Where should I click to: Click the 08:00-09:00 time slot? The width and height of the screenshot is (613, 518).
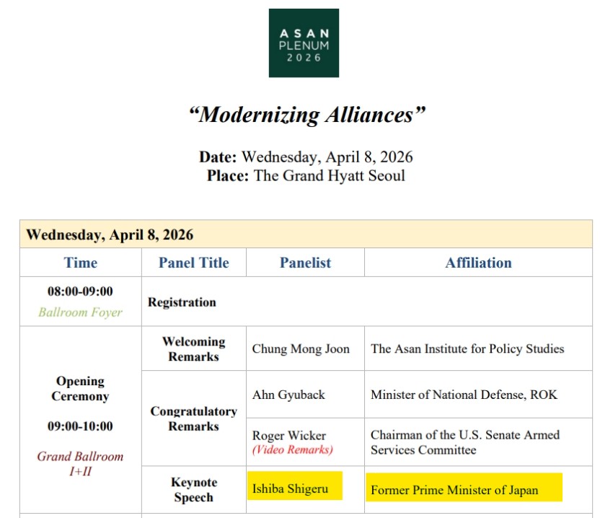81,292
